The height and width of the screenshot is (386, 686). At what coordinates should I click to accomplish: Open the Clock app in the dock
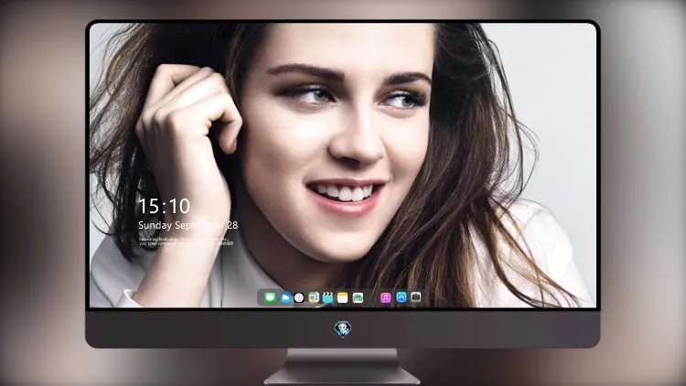pyautogui.click(x=299, y=298)
